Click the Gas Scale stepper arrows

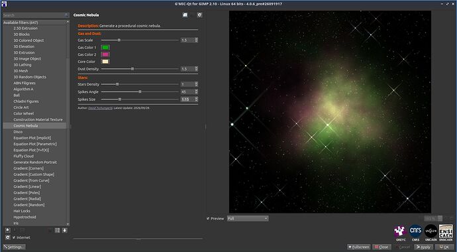click(x=197, y=40)
